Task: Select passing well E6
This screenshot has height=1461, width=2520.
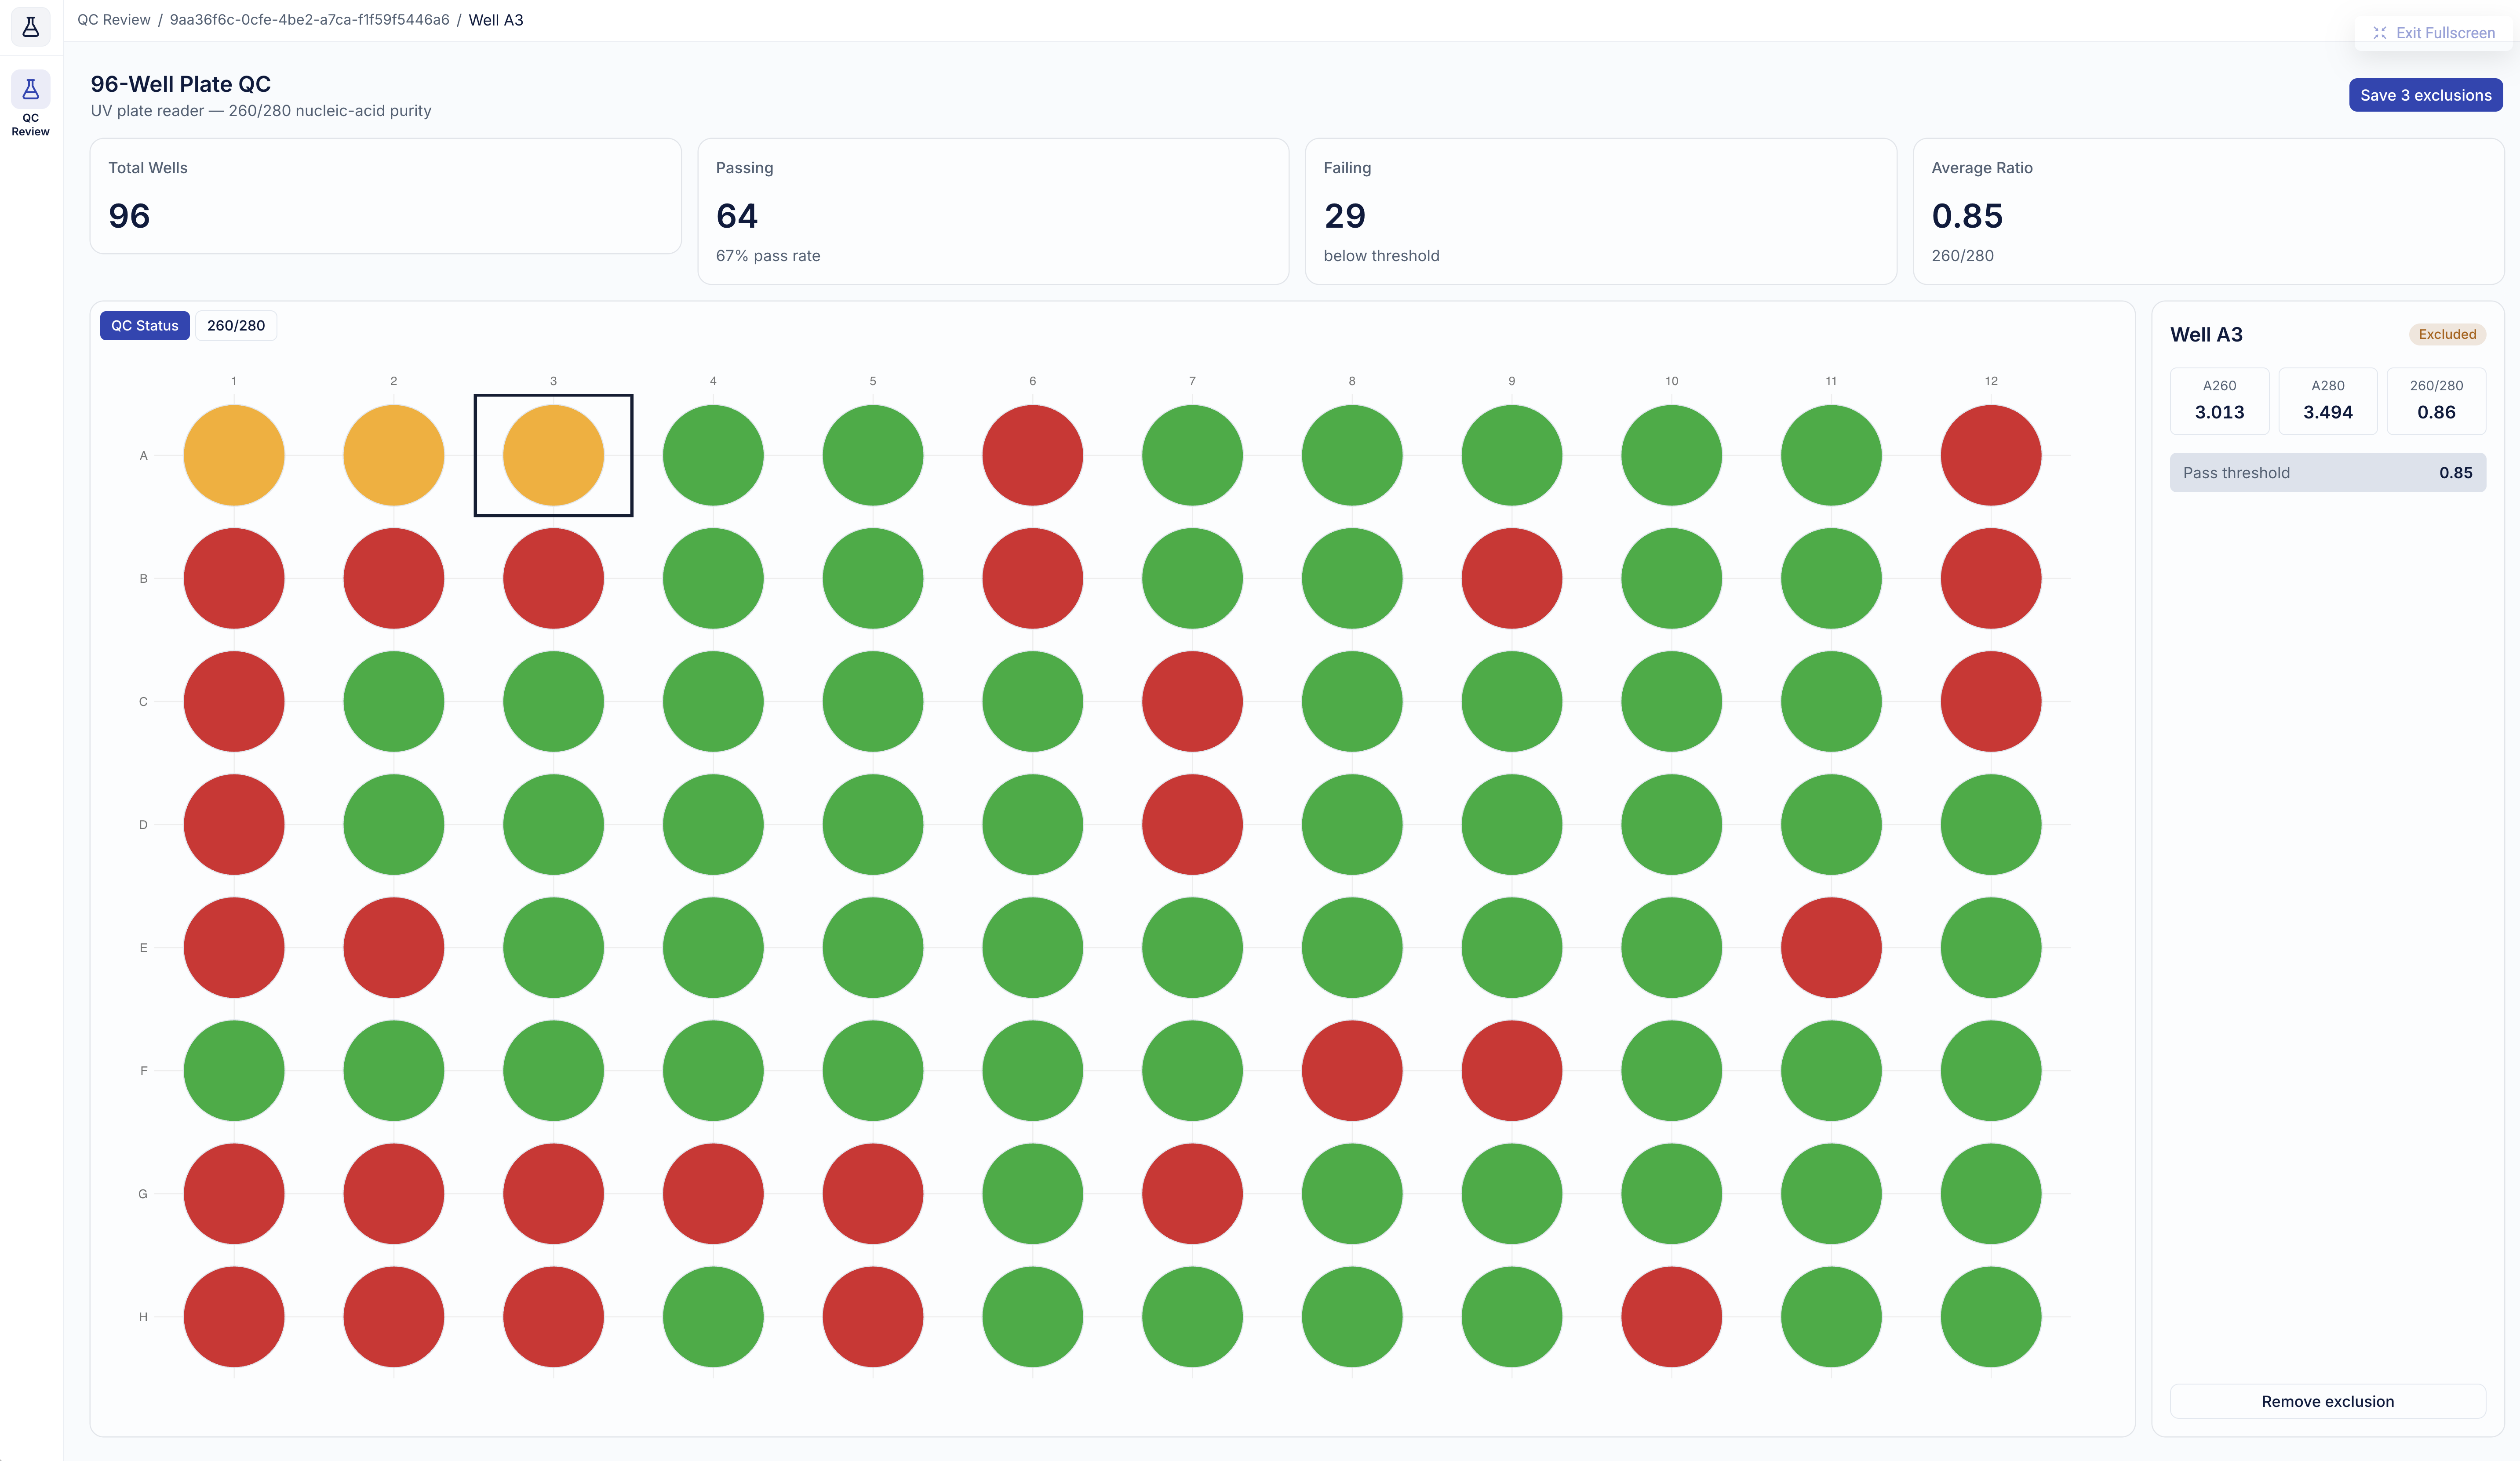Action: 1033,947
